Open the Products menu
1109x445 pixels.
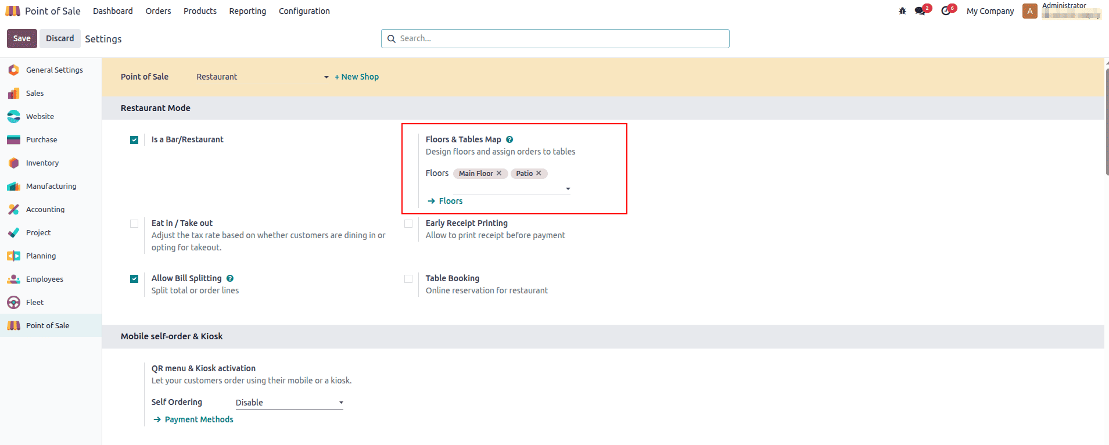coord(200,11)
